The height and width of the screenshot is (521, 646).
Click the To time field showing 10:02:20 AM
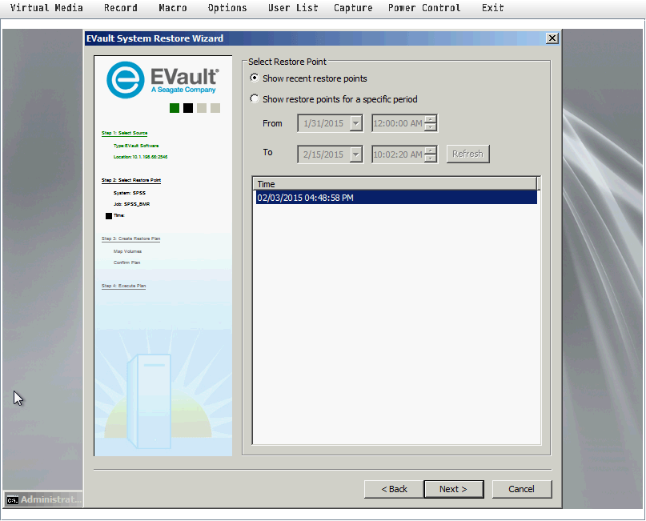[x=398, y=154]
